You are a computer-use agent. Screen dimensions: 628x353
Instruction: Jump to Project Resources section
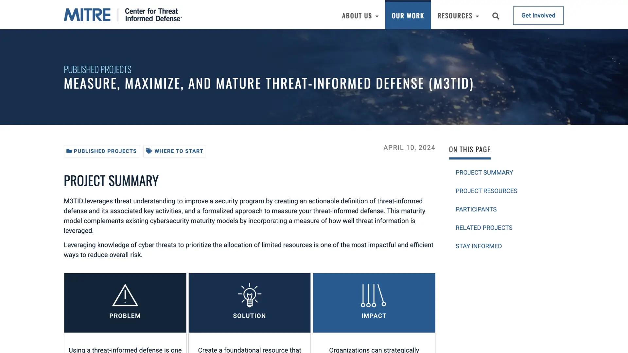486,191
